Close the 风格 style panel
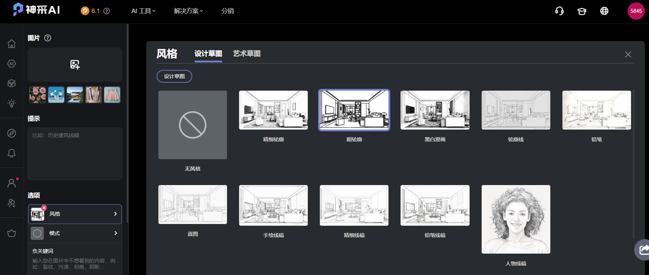The image size is (649, 275). click(628, 54)
